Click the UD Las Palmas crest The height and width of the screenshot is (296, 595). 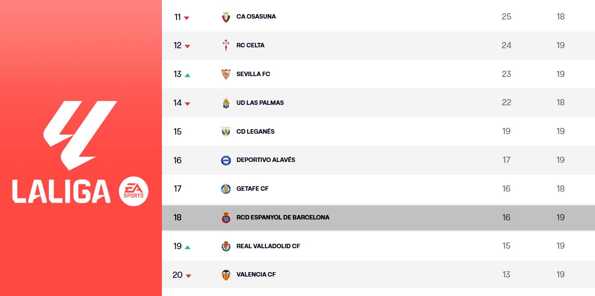point(226,103)
